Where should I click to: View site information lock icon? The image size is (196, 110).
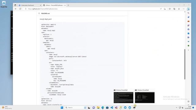click(26, 9)
